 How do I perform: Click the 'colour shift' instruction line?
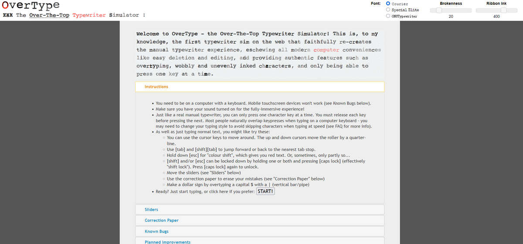pyautogui.click(x=258, y=155)
